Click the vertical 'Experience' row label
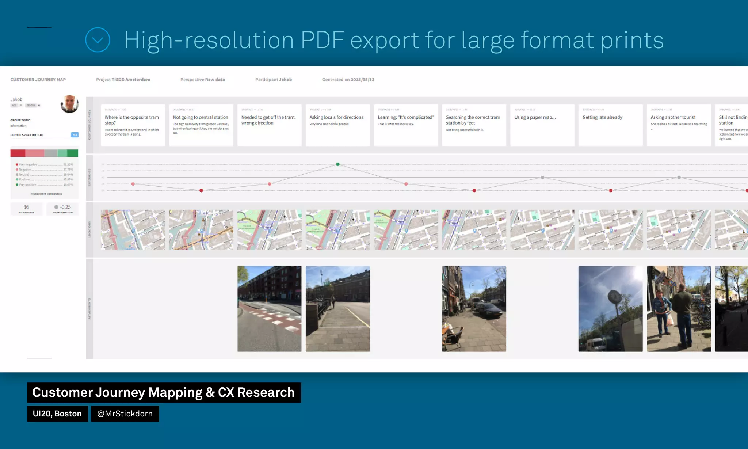748x449 pixels. pos(89,178)
